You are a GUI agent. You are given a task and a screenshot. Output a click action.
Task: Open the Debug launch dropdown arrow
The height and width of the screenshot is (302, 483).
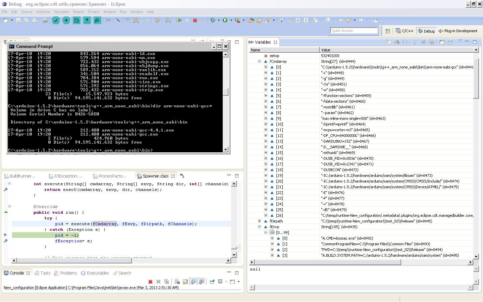219,20
